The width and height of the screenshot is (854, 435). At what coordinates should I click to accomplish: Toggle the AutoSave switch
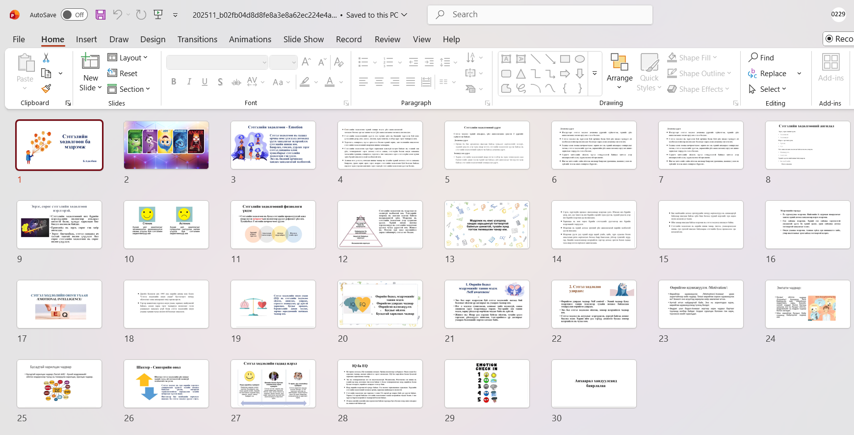point(74,15)
